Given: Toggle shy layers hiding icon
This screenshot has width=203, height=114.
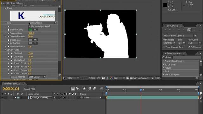Looking at the screenshot, I should click(x=84, y=89).
